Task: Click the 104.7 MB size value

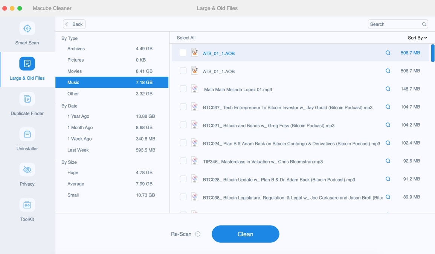Action: 410,107
